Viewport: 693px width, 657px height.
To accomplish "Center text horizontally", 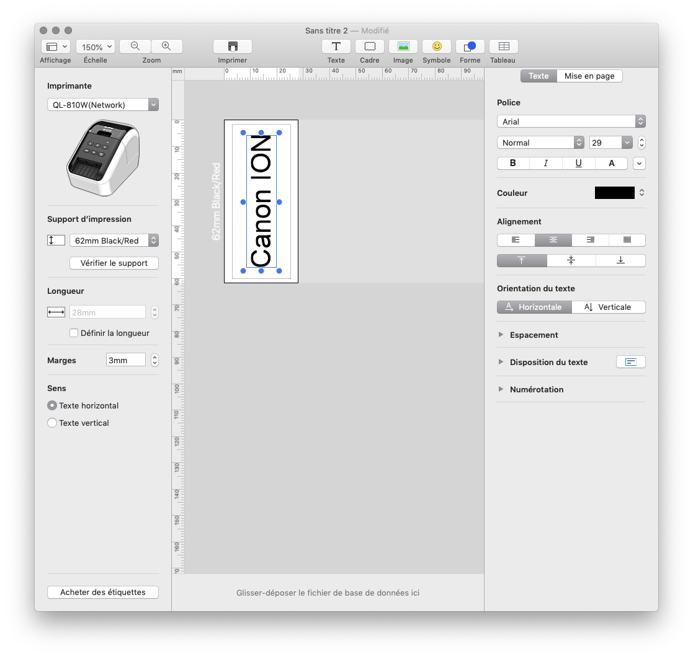I will [553, 240].
